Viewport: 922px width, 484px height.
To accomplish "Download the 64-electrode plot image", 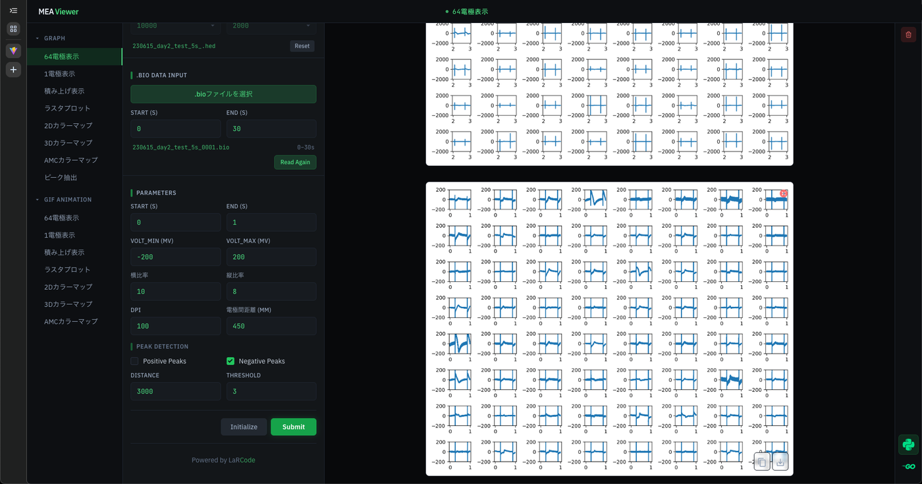I will click(780, 462).
